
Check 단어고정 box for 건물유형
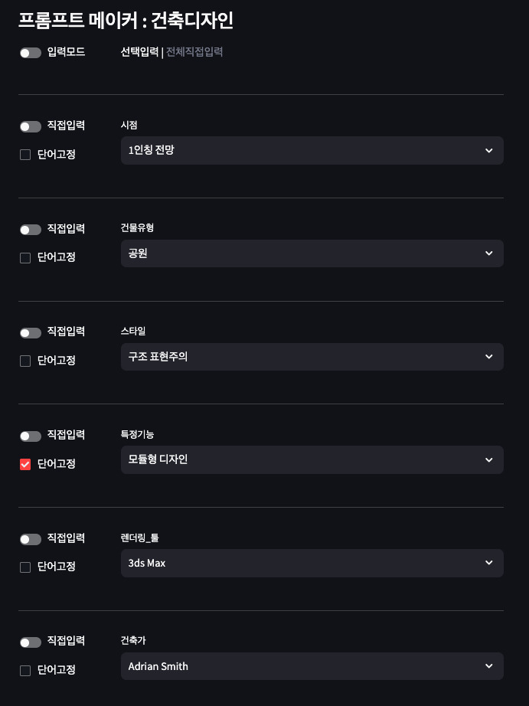[x=25, y=258]
